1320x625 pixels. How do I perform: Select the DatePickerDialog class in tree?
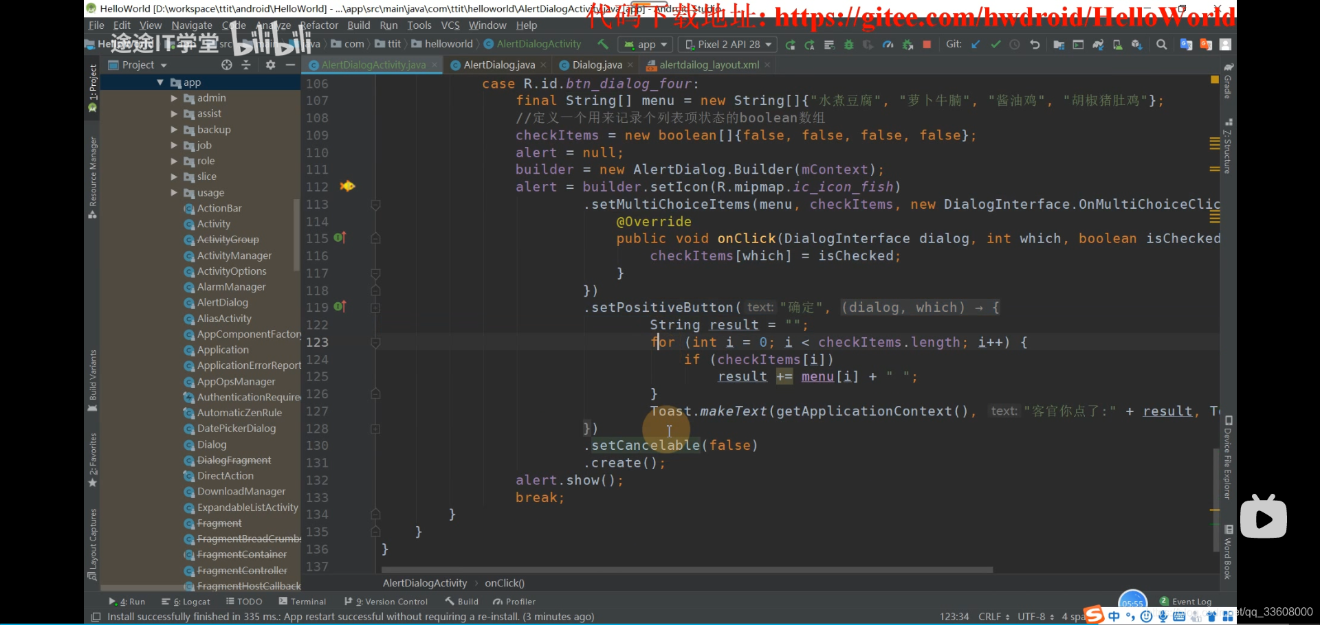(236, 429)
